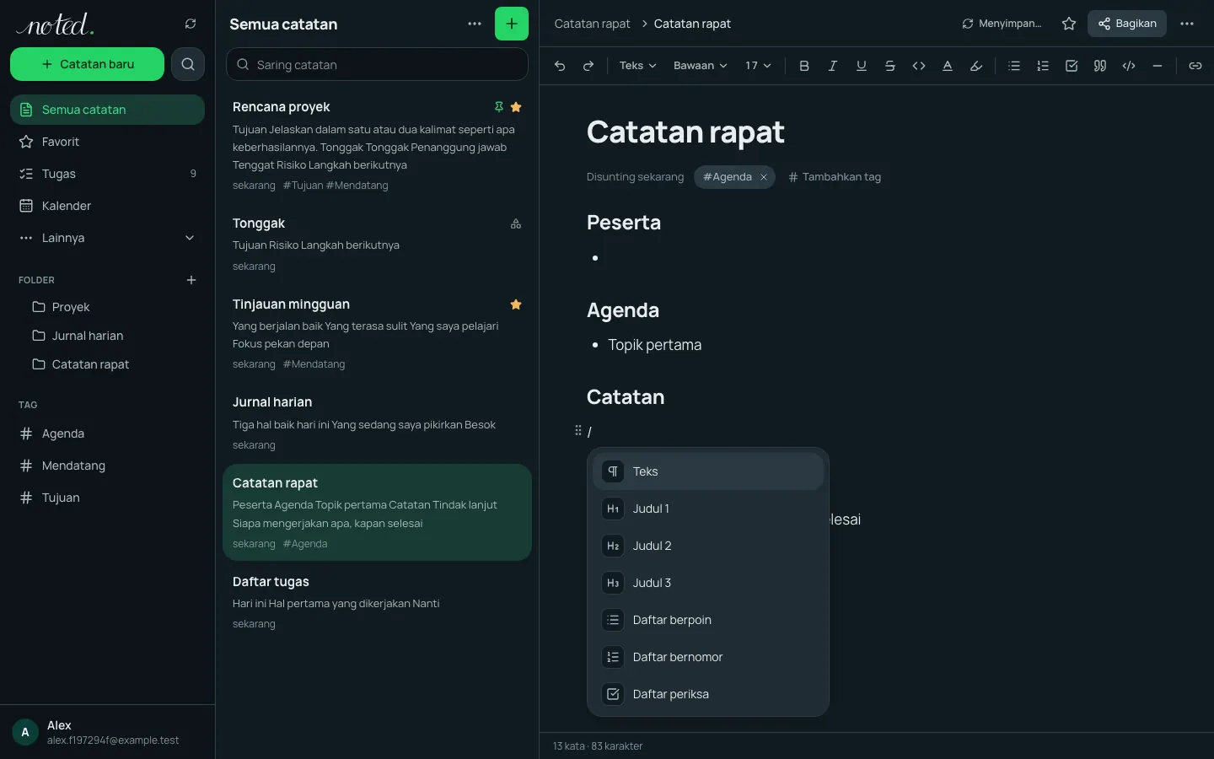Open the Teks block type dropdown
This screenshot has height=759, width=1214.
click(637, 66)
